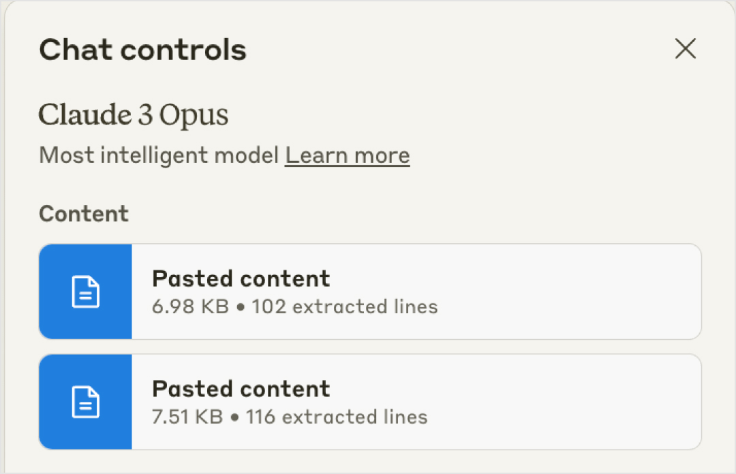Image resolution: width=736 pixels, height=474 pixels.
Task: Click the document icon on the 7.51 KB attachment
Action: pyautogui.click(x=86, y=402)
